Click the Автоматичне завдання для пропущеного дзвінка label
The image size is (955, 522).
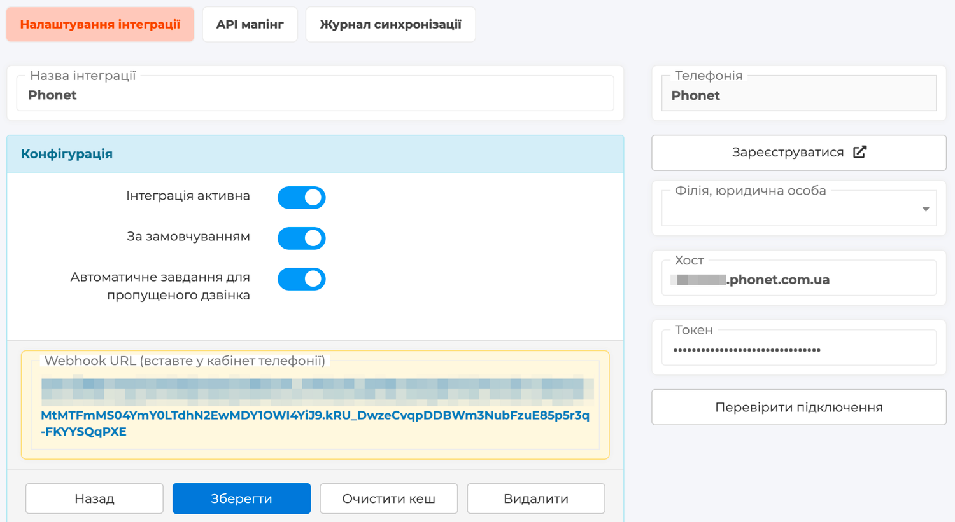click(160, 286)
